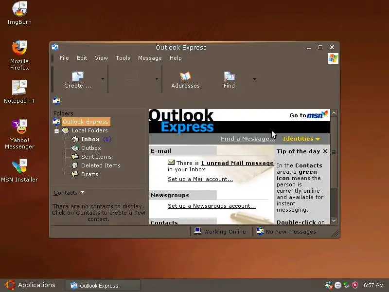The height and width of the screenshot is (292, 389).
Task: Open the Applications menu in the panel
Action: pos(30,285)
